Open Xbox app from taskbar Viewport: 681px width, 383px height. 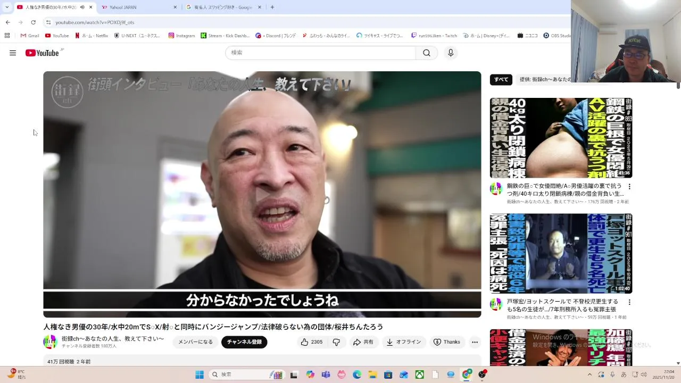420,374
